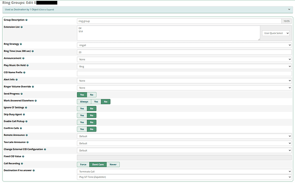Open help icon beside Too-Late Announce
This screenshot has height=183, width=295.
tap(28, 142)
